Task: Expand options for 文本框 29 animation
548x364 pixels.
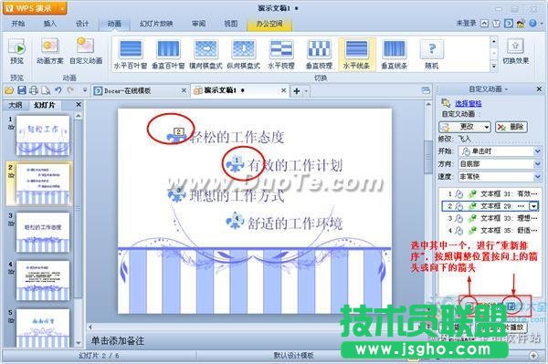Action: point(533,206)
